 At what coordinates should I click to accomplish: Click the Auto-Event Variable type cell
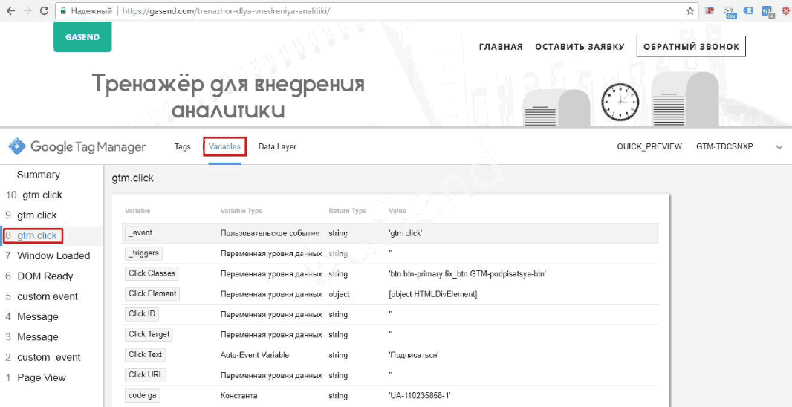255,355
